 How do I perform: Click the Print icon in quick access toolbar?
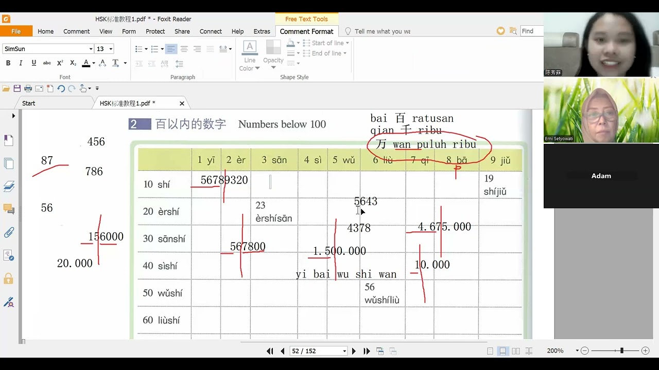(x=28, y=88)
